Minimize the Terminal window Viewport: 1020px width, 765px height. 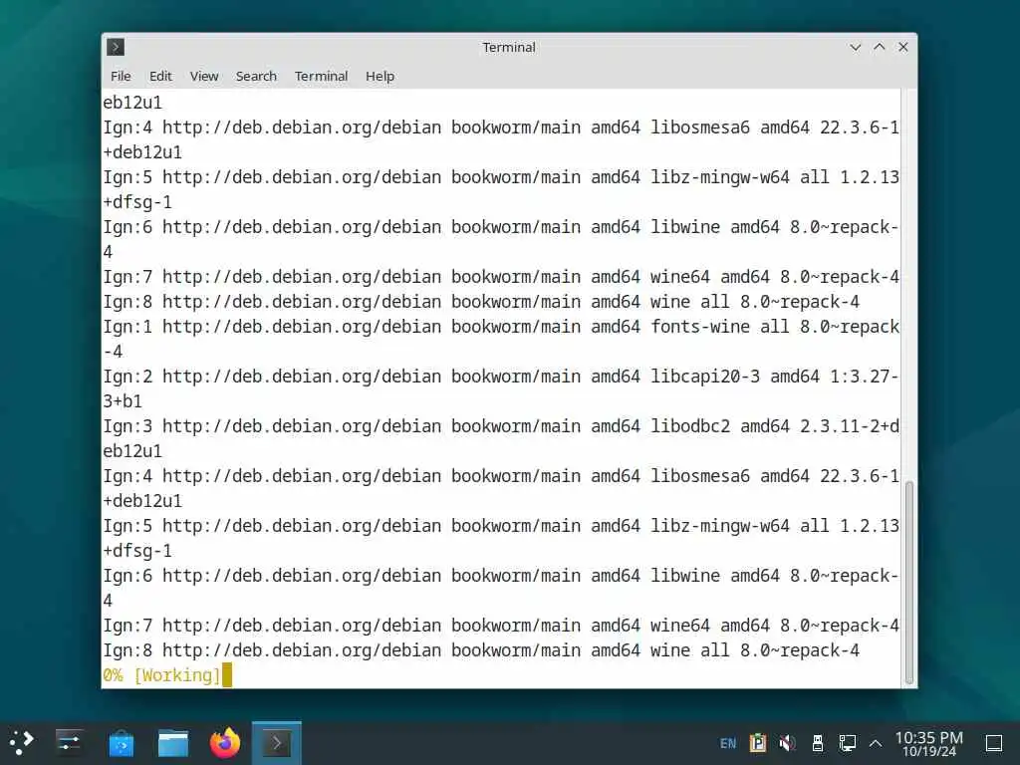855,47
